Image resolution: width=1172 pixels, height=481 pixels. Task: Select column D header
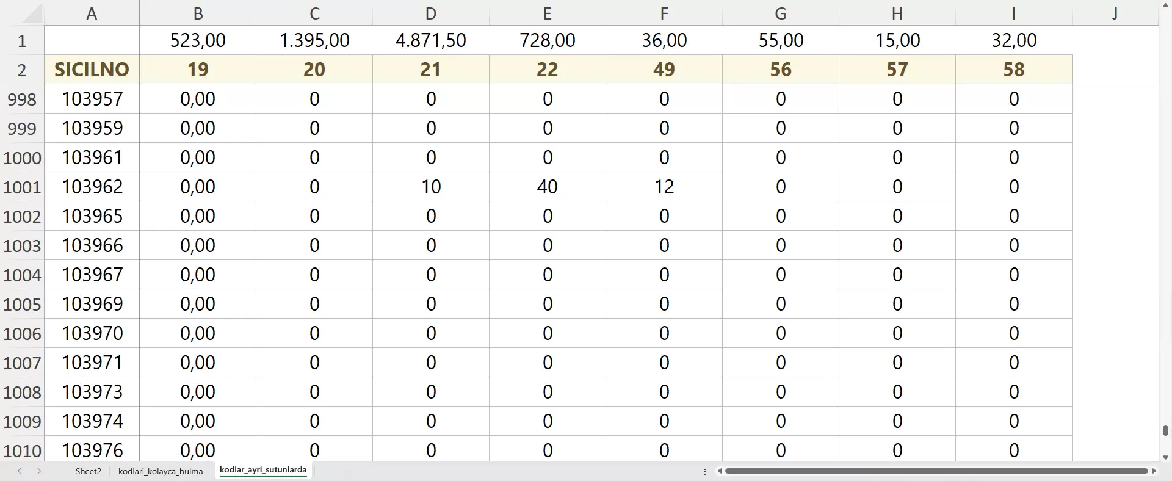[430, 13]
